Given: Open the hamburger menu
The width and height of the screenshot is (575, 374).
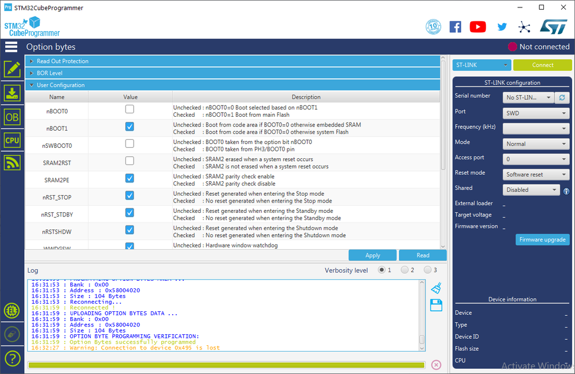Looking at the screenshot, I should [x=11, y=47].
